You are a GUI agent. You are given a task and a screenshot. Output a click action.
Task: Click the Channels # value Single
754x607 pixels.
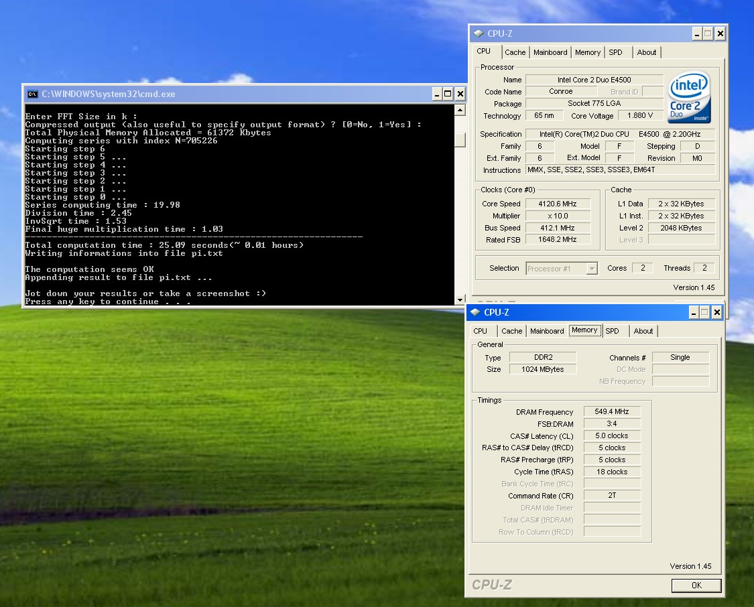[x=680, y=357]
